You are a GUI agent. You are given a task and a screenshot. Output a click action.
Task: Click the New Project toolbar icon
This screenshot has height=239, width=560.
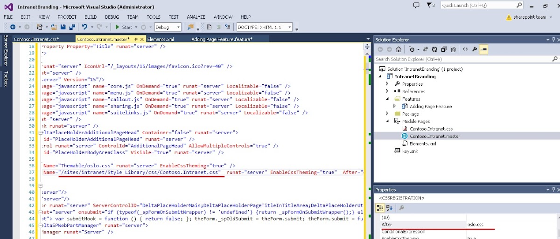click(x=40, y=27)
